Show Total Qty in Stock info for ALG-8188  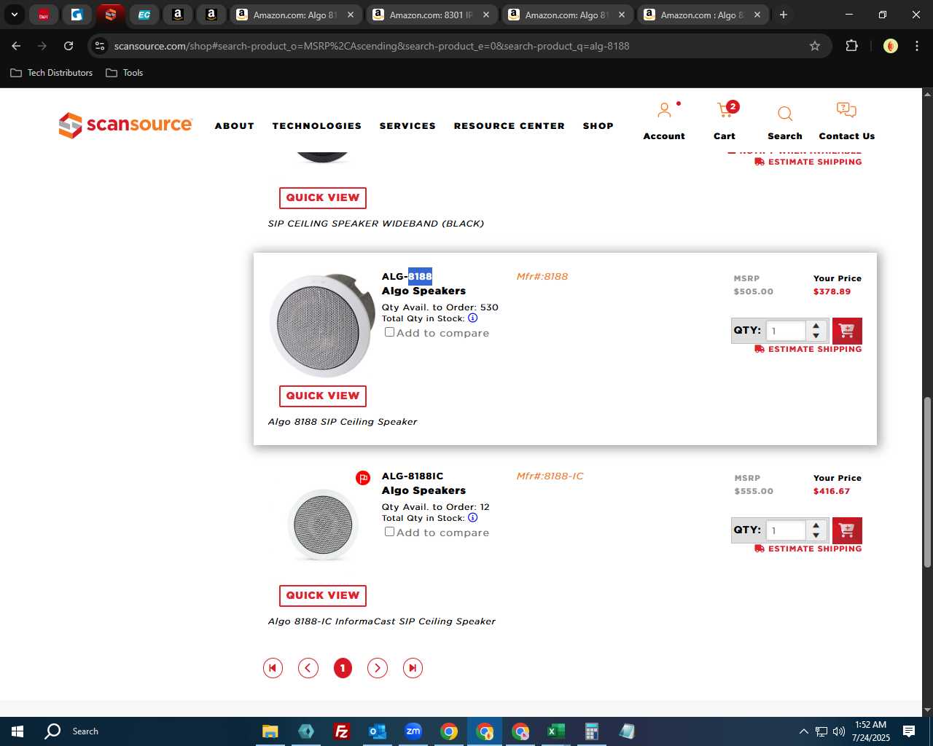[472, 318]
